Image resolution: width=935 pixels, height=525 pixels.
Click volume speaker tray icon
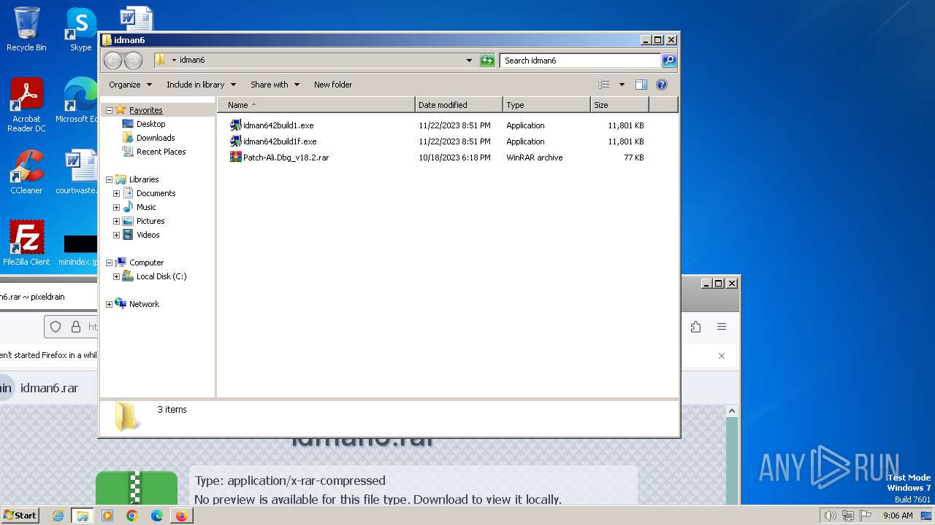click(830, 516)
